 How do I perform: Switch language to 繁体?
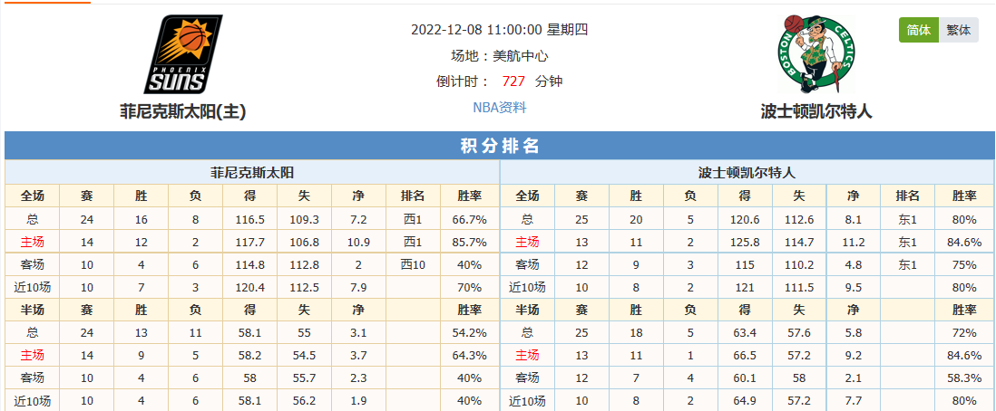[x=959, y=30]
